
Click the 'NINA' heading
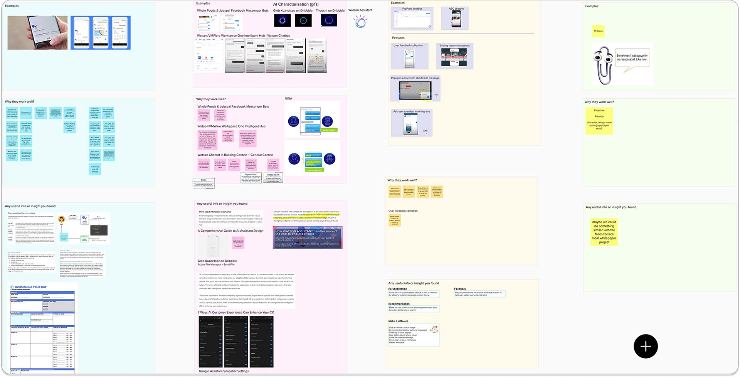coord(288,99)
